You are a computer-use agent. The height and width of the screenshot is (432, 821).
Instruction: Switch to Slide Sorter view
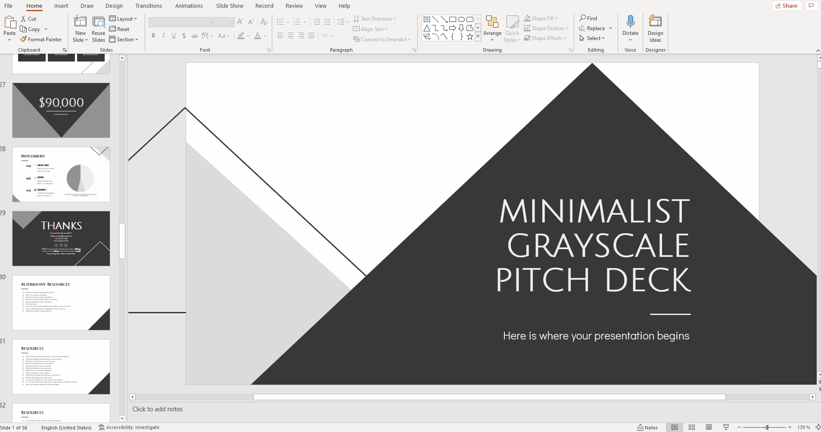pyautogui.click(x=692, y=427)
